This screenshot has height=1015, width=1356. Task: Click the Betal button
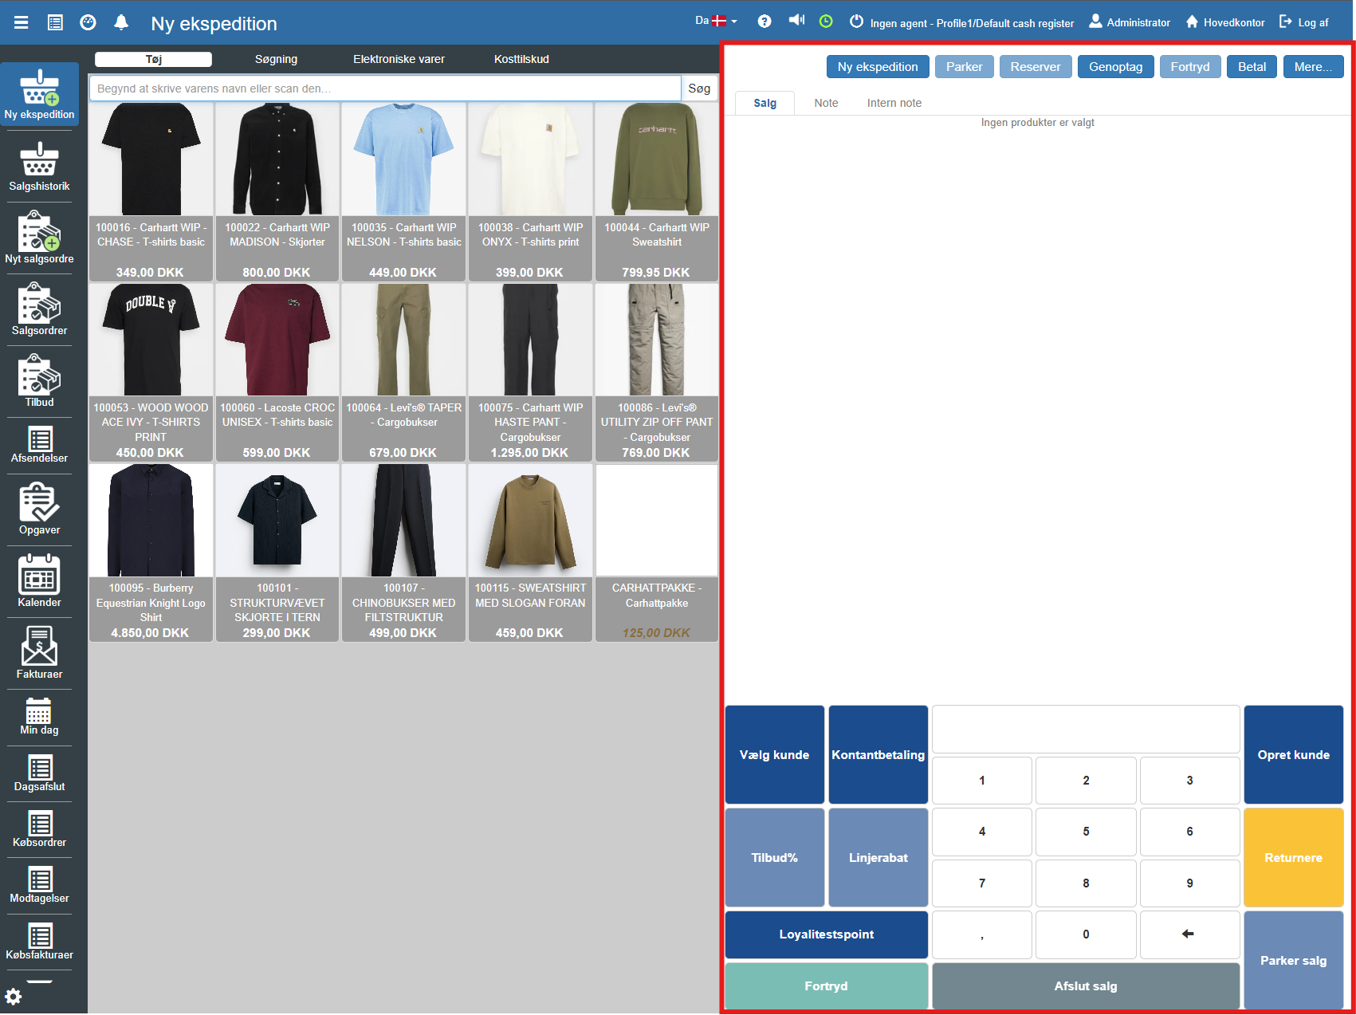click(1252, 67)
